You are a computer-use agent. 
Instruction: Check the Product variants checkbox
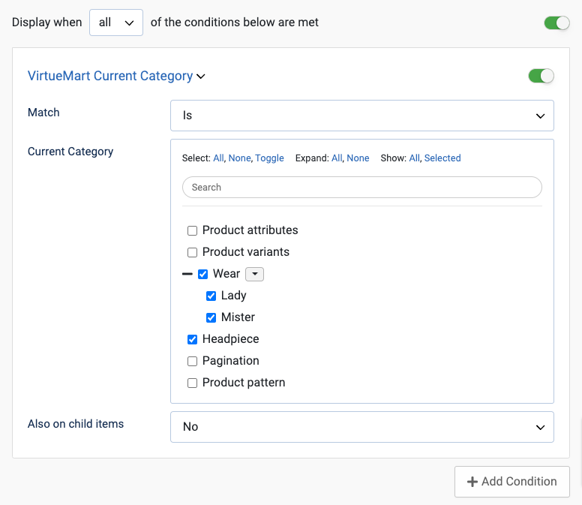[192, 252]
